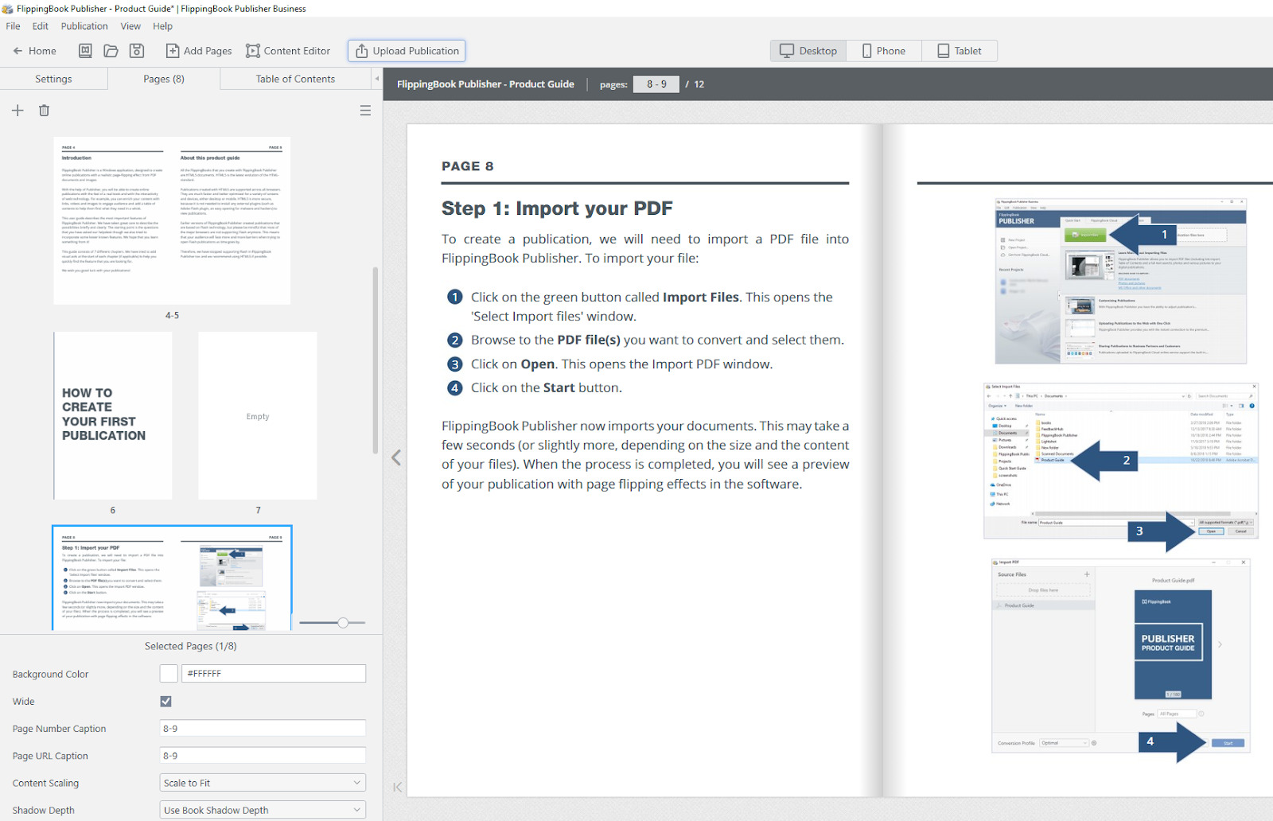Open the View menu

point(130,26)
